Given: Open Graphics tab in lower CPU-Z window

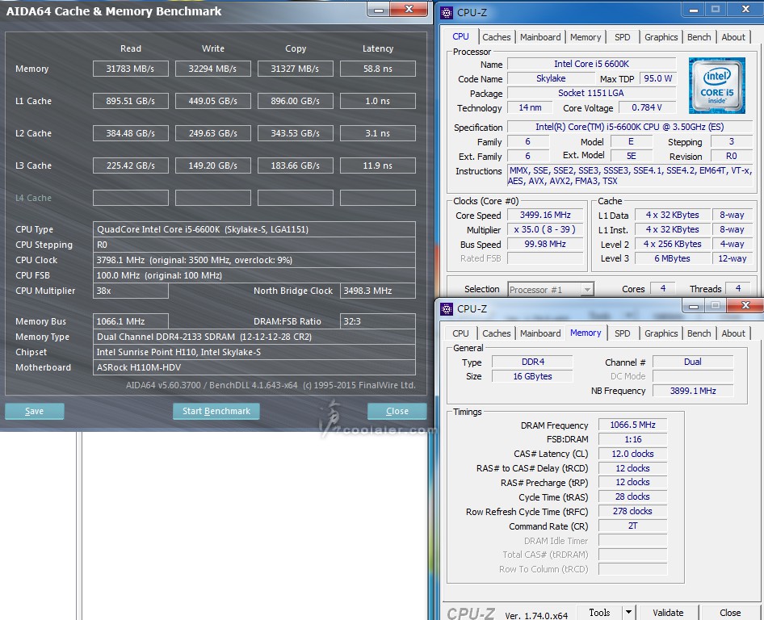Looking at the screenshot, I should coord(661,333).
